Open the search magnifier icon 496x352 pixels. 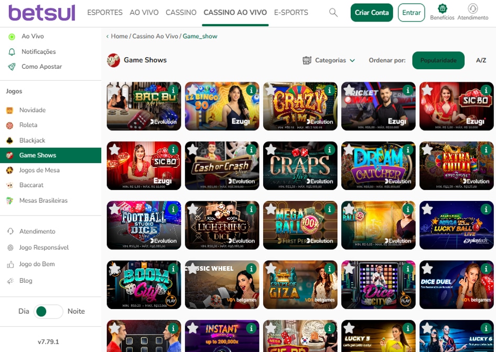coord(333,13)
